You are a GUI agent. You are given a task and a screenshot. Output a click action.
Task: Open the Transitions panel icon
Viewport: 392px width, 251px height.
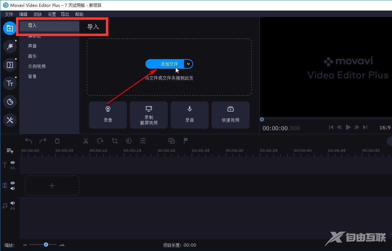[x=10, y=65]
